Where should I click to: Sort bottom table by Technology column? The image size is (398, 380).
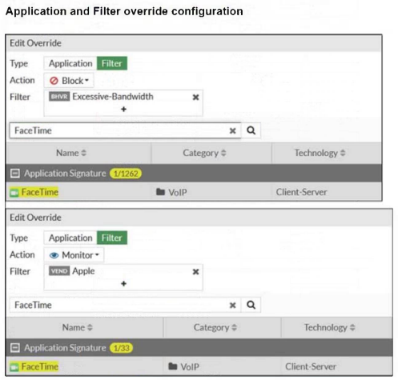[330, 327]
